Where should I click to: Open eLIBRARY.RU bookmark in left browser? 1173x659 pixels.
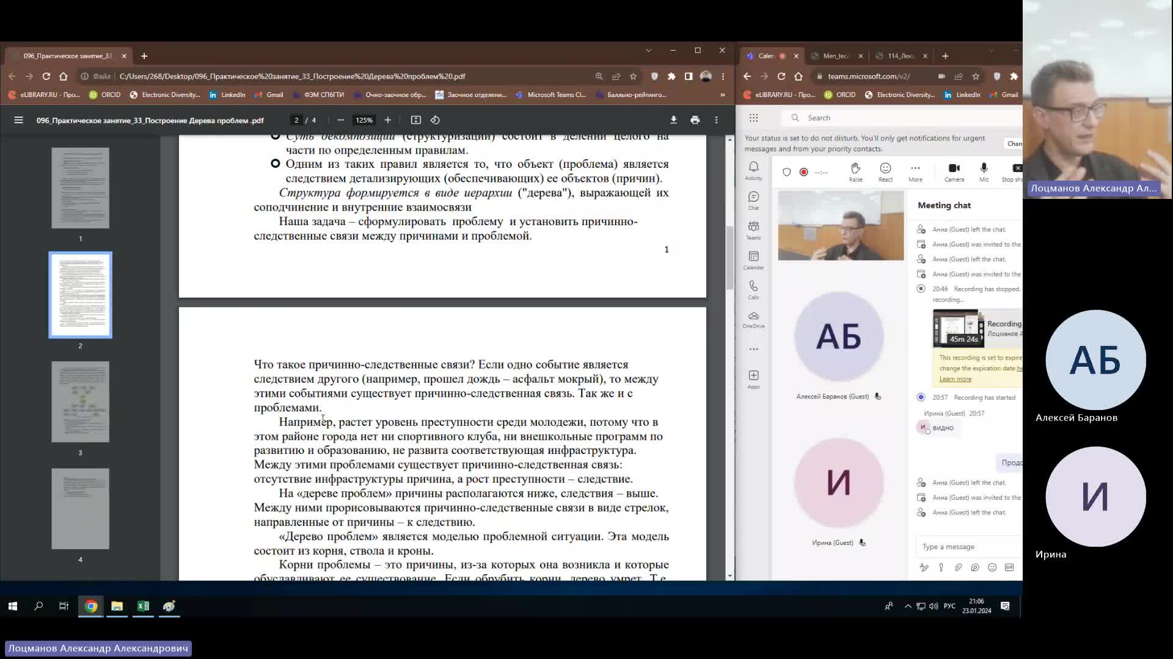pos(45,95)
